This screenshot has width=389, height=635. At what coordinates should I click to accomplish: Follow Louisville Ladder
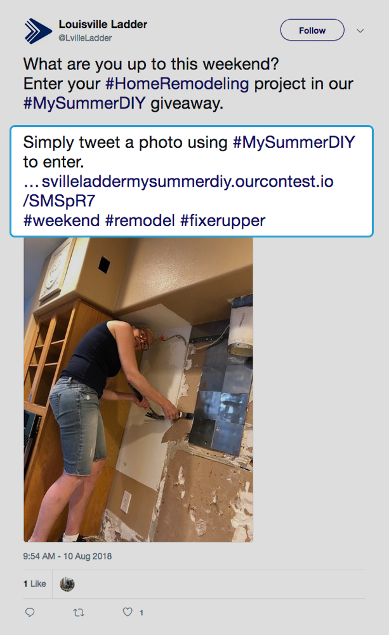coord(312,30)
